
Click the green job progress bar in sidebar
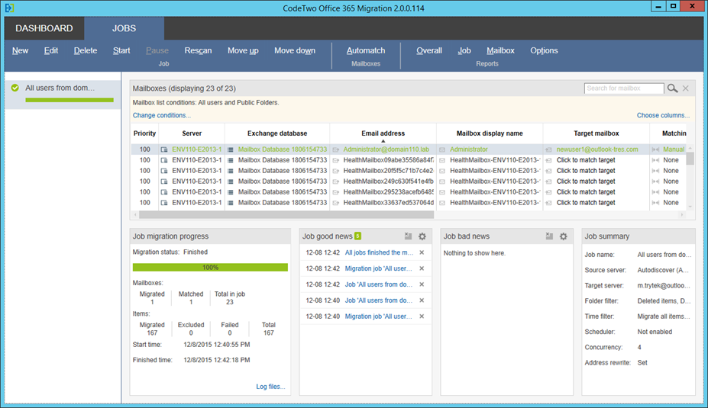70,100
